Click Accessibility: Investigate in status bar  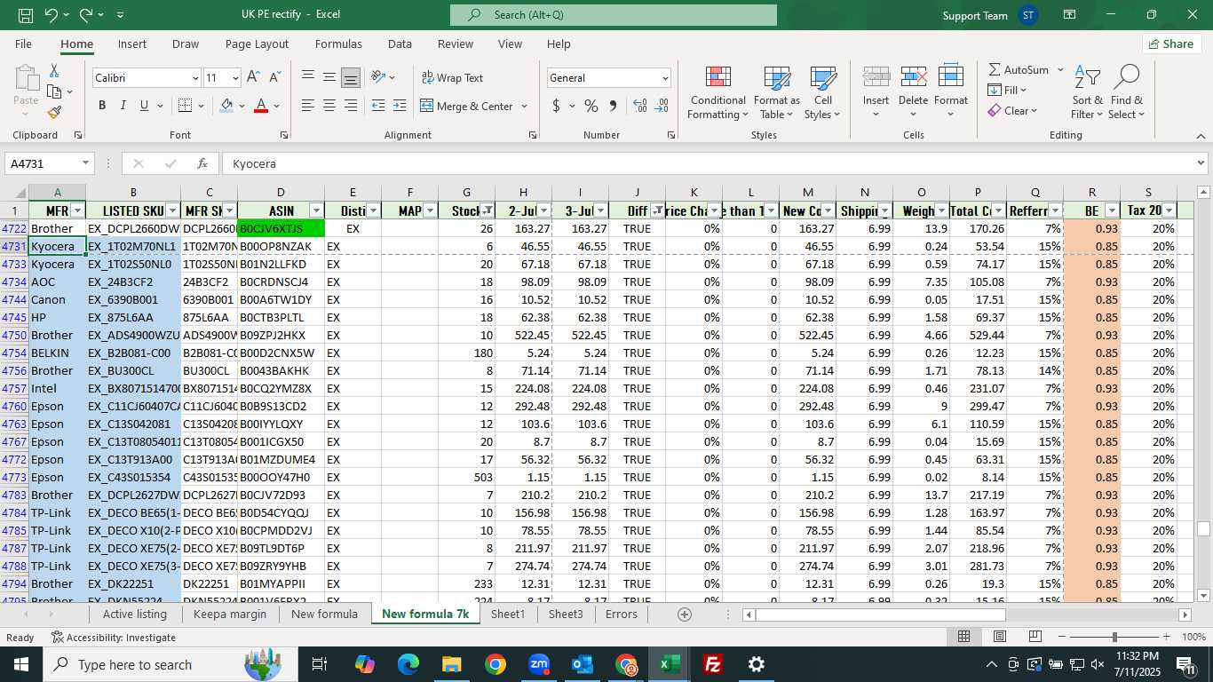[114, 638]
